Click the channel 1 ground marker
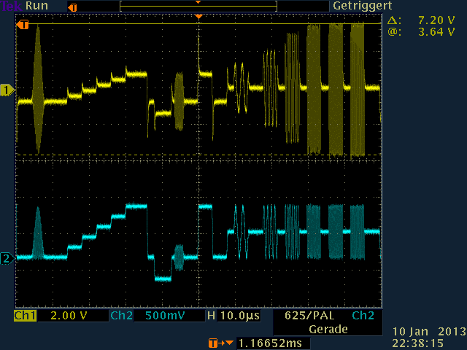The height and width of the screenshot is (350, 467). click(7, 90)
